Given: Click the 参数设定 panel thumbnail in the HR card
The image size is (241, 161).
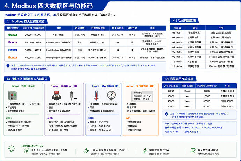Looking at the screenshot, I should click(x=142, y=96).
